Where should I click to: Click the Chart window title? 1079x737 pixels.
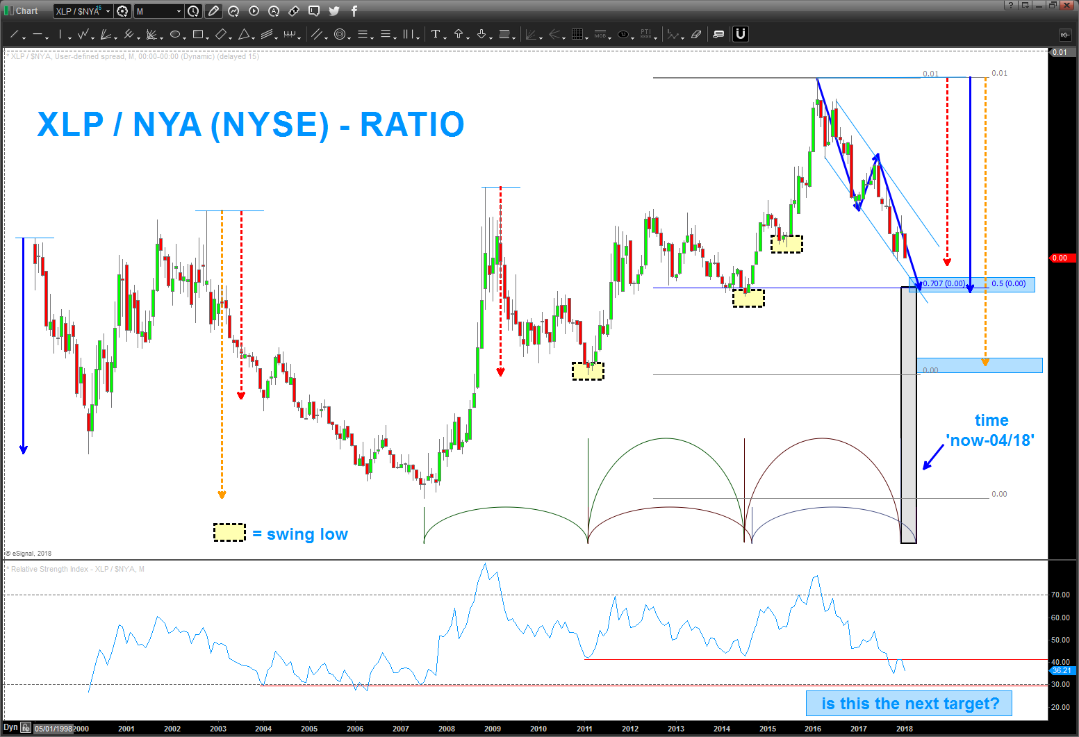click(26, 11)
